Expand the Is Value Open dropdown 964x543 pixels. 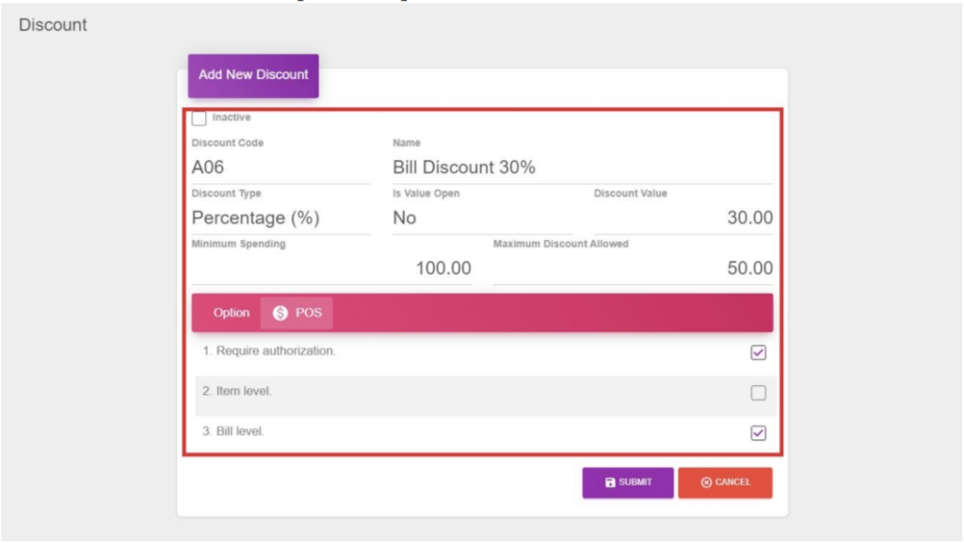tap(480, 218)
